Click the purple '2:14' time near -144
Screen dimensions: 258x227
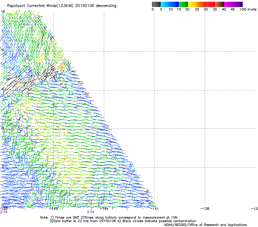point(91,212)
